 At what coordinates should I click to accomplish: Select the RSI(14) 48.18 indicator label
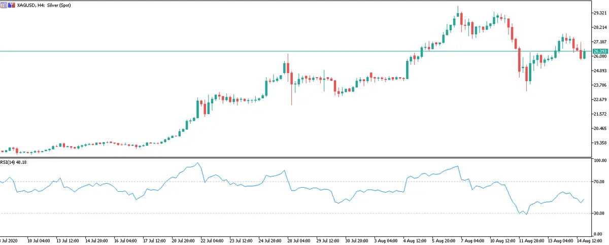13,162
